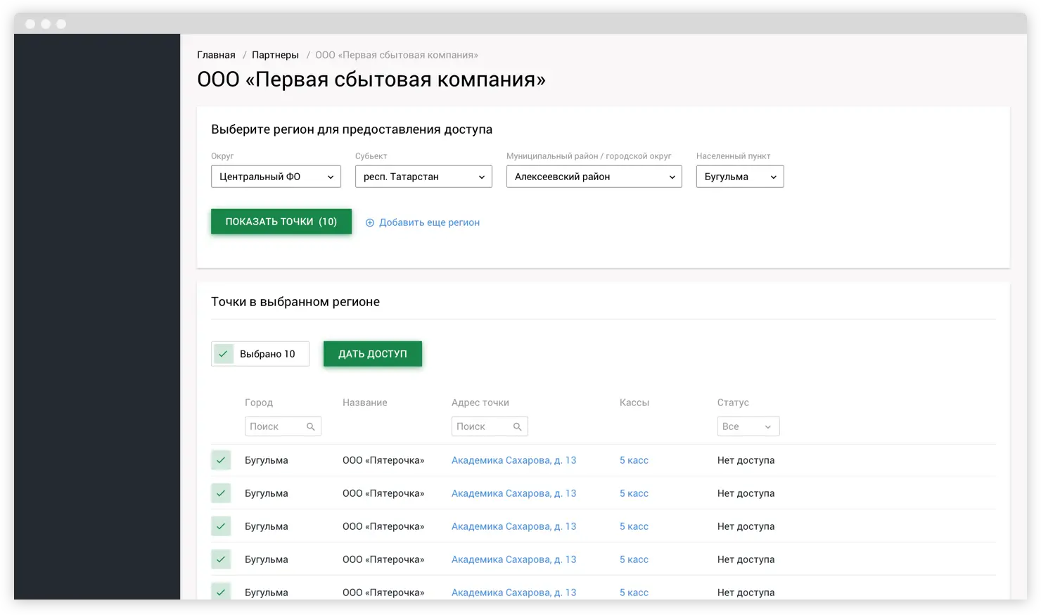Click the magnifier icon in the Город search

[x=310, y=426]
